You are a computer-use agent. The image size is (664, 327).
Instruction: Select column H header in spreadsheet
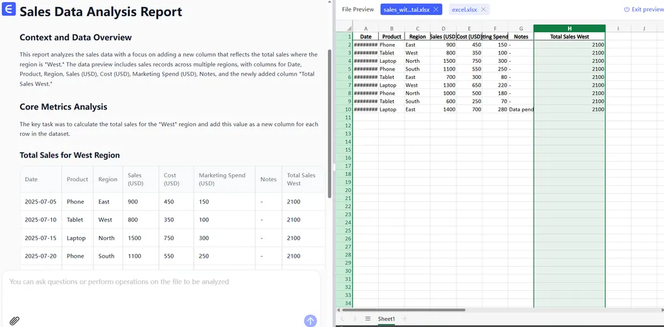569,28
